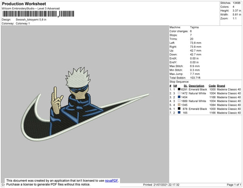Screen dimensions: 243x188
Task: Click the Height value 3.37 in
Action: pos(237,11)
